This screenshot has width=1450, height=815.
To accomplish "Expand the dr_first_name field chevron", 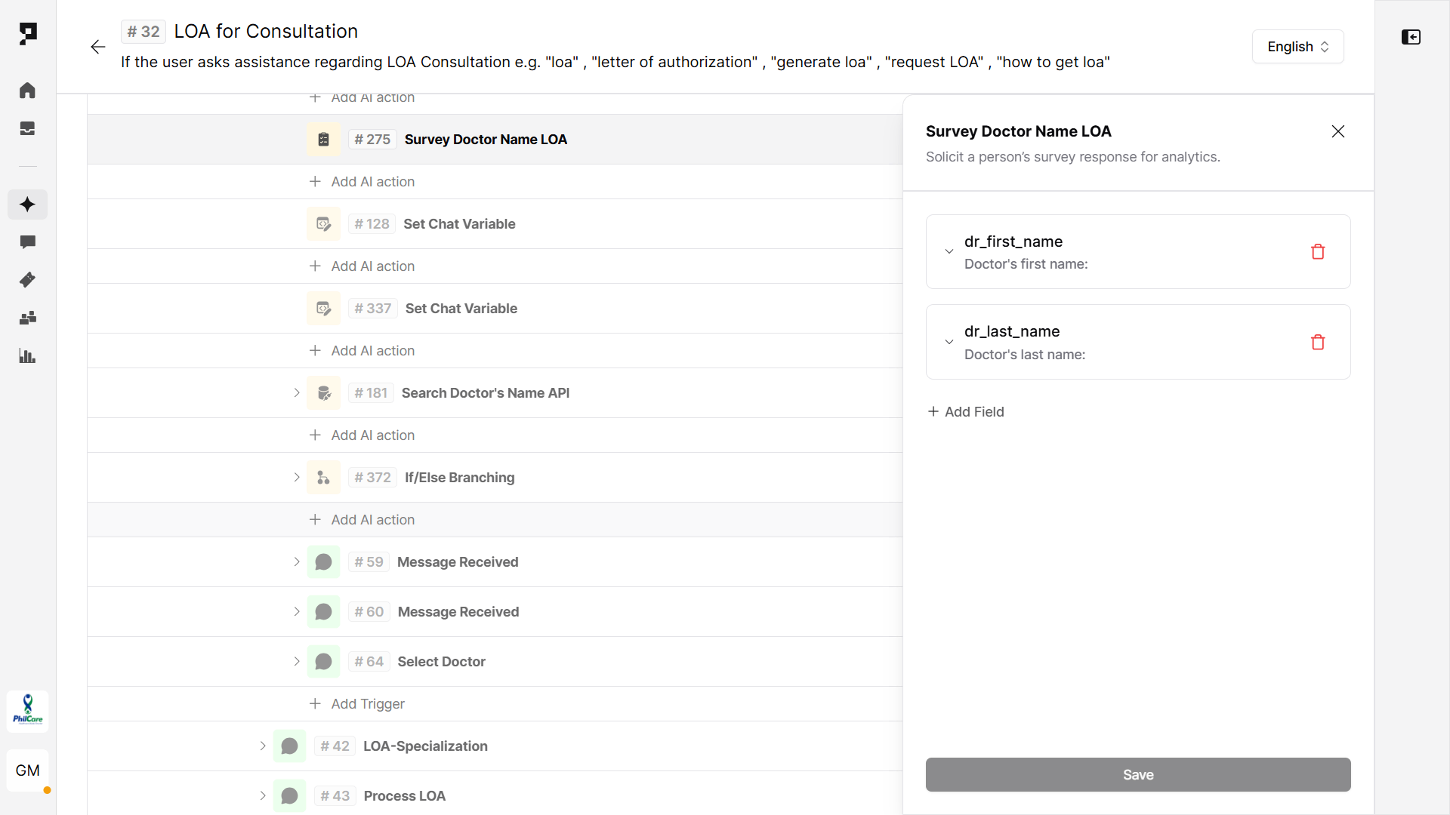I will pyautogui.click(x=949, y=252).
